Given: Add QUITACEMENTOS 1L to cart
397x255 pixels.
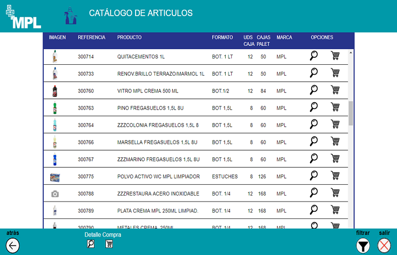Looking at the screenshot, I should click(335, 56).
